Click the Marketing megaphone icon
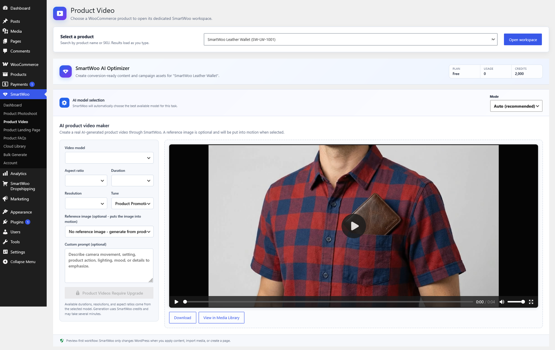Viewport: 555px width, 350px height. tap(5, 199)
